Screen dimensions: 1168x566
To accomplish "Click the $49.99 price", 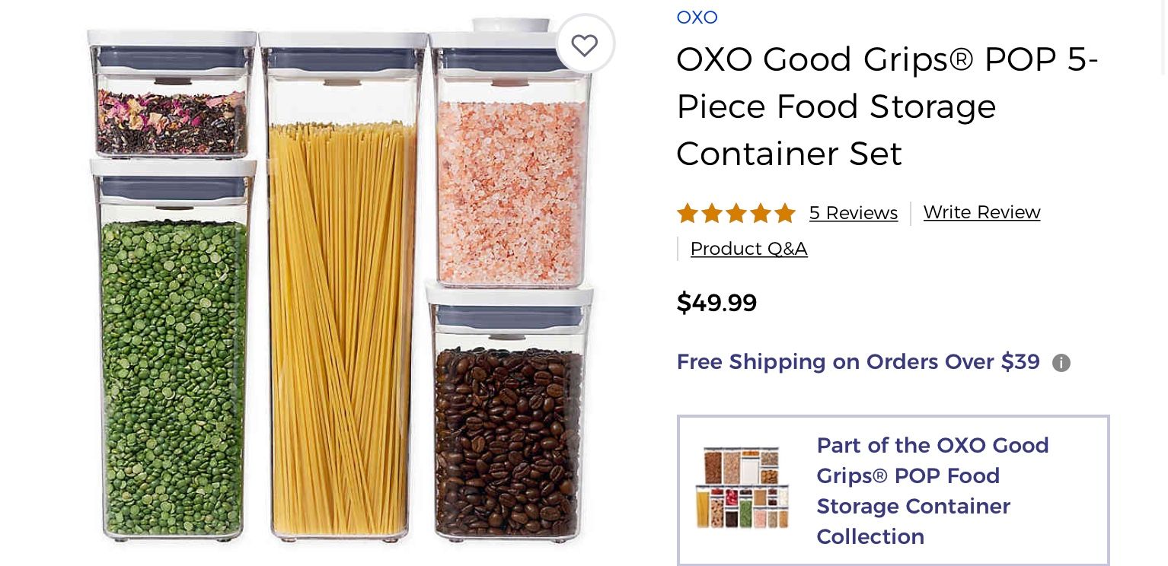I will pos(716,303).
